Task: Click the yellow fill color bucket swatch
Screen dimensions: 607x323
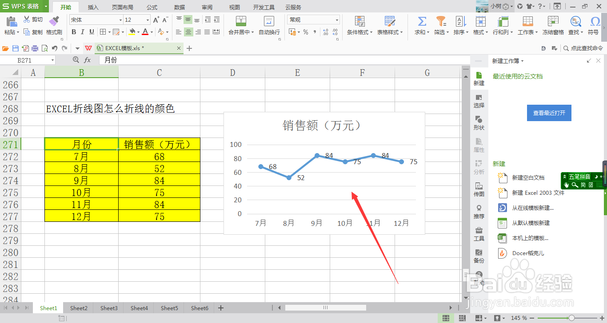Action: (132, 32)
